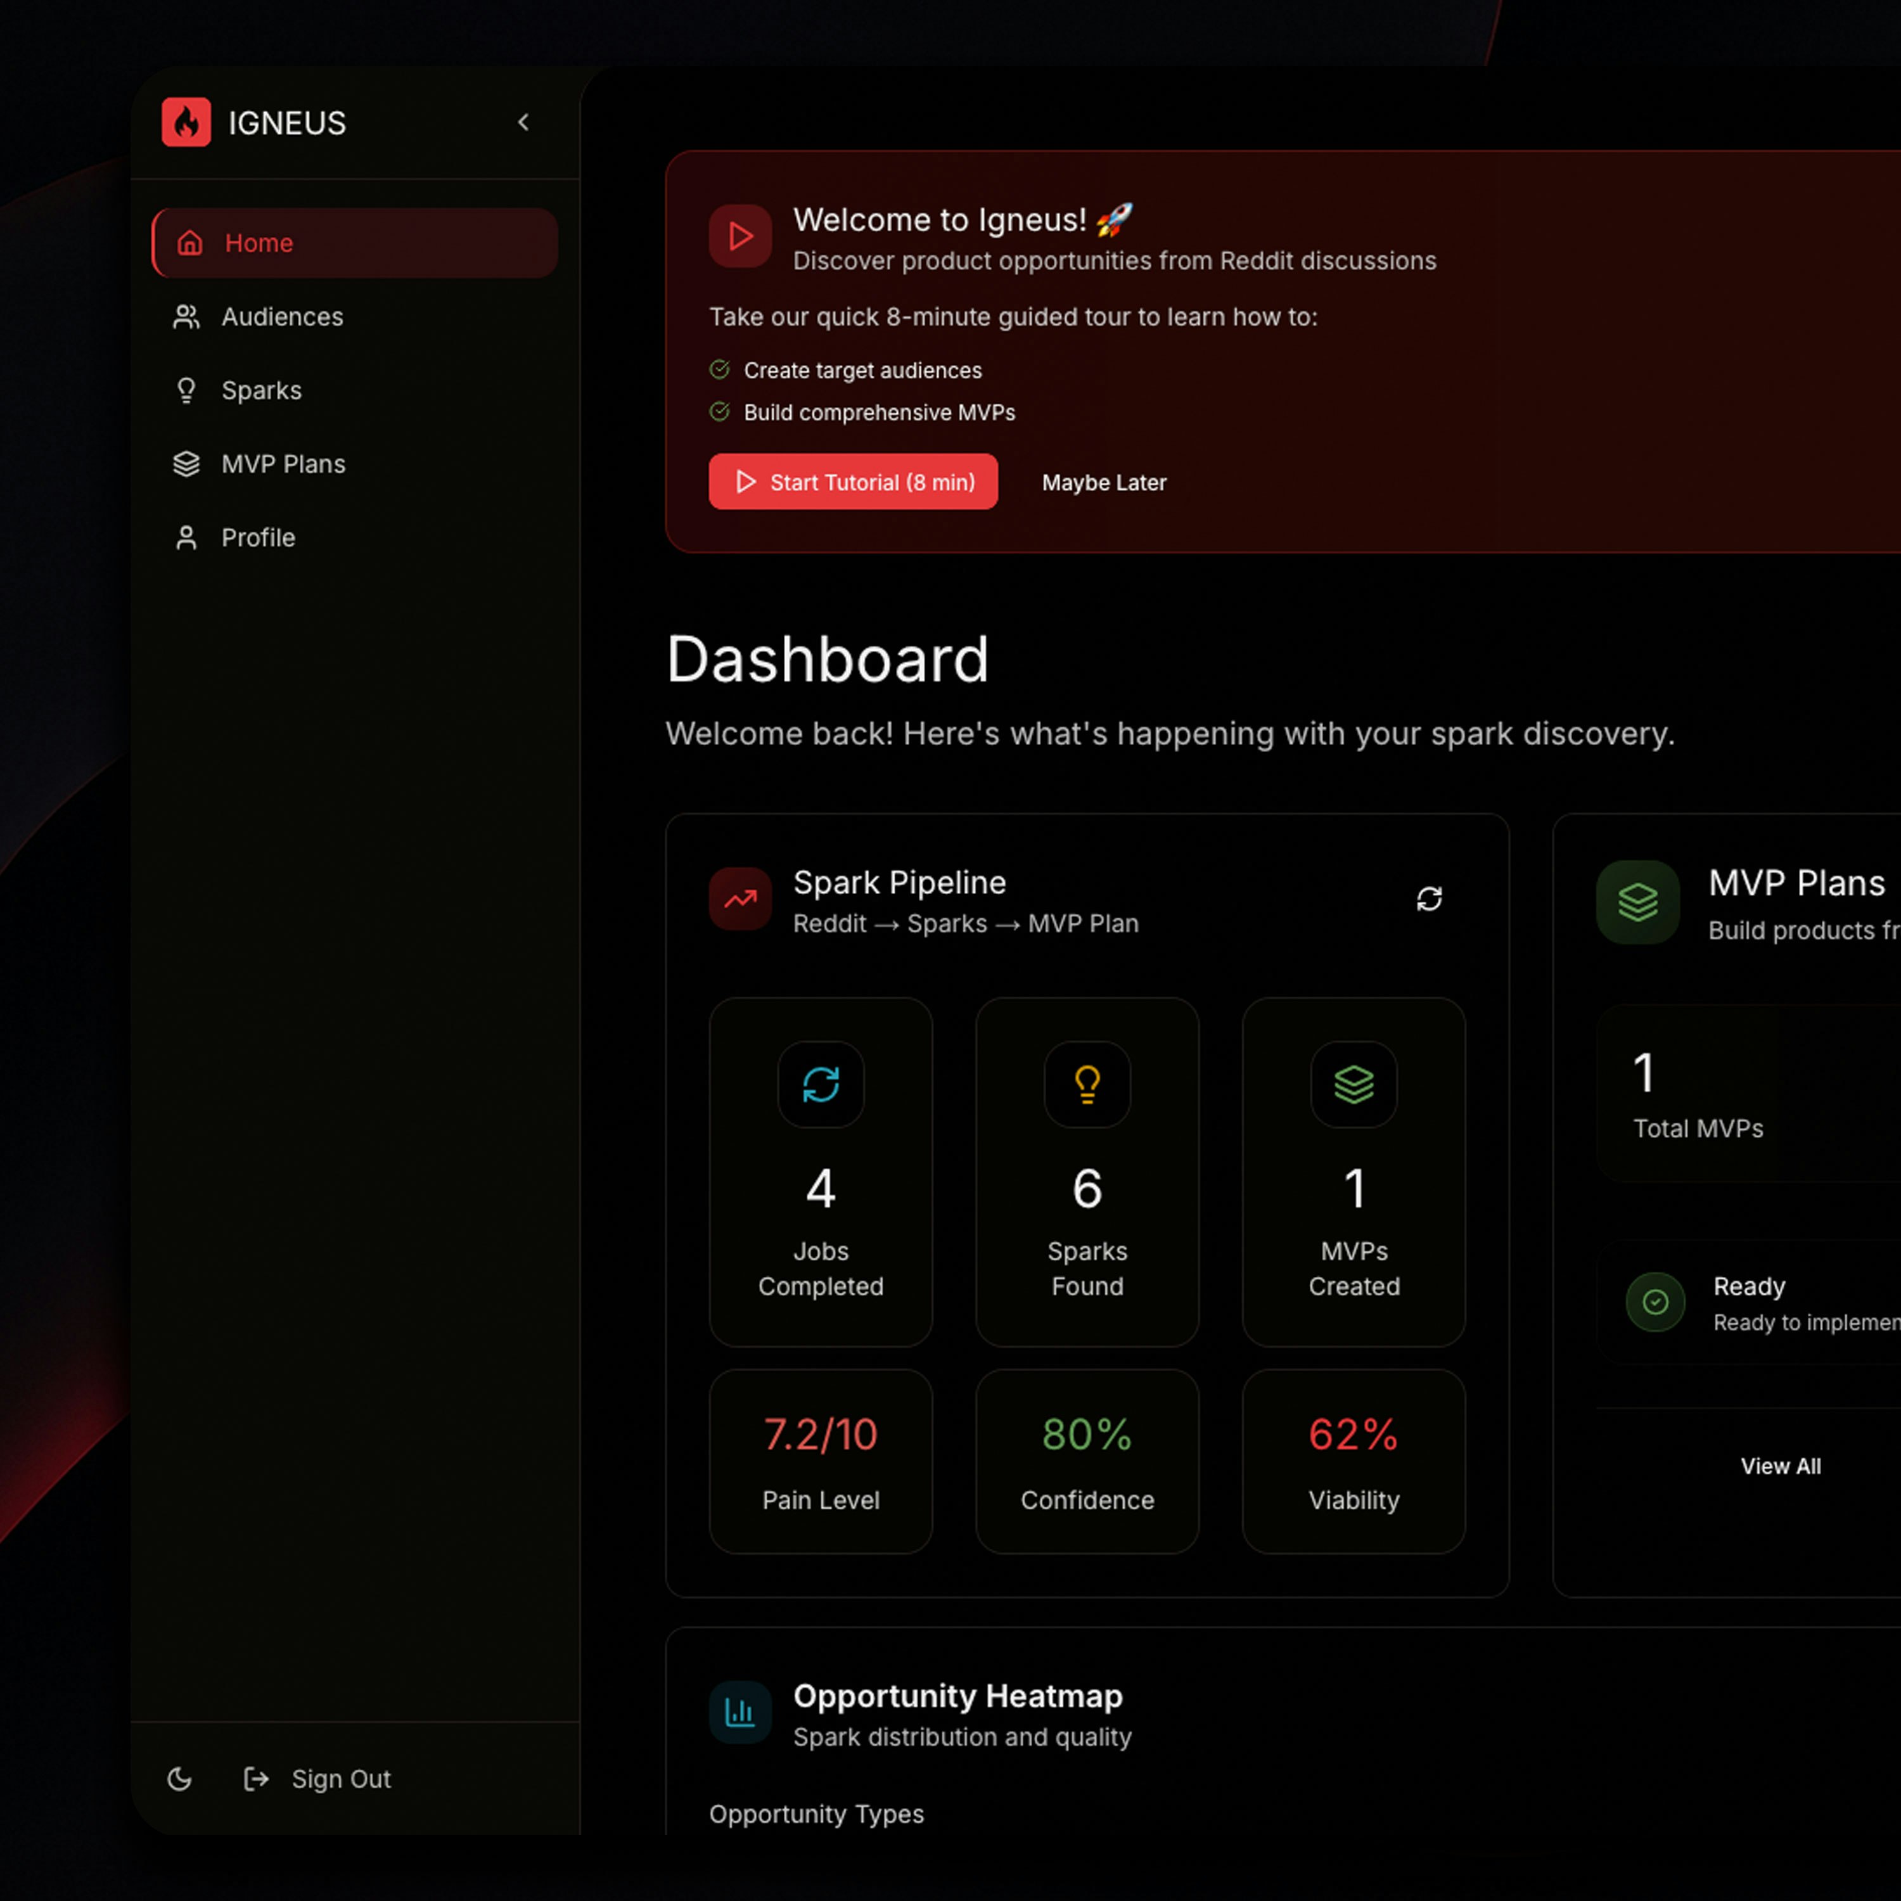The image size is (1901, 1901).
Task: Click the '4' Jobs Completed value
Action: click(x=821, y=1189)
